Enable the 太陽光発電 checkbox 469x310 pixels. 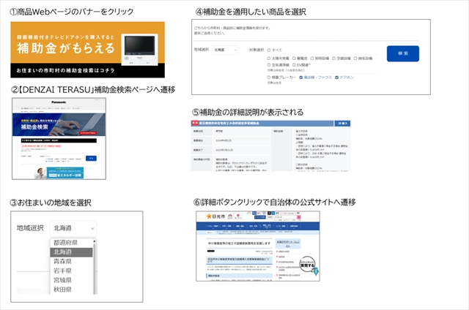(270, 58)
